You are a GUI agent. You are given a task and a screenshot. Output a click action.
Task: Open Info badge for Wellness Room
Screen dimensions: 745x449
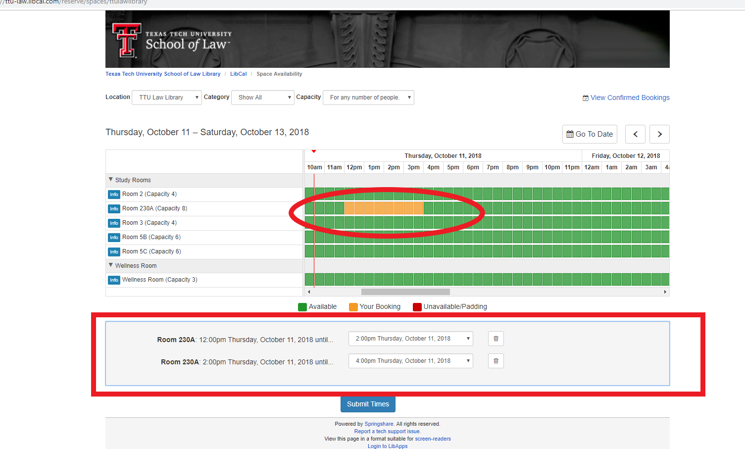pyautogui.click(x=114, y=280)
